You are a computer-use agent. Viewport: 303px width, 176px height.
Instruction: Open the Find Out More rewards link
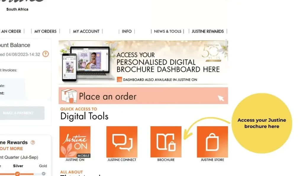click(11, 149)
